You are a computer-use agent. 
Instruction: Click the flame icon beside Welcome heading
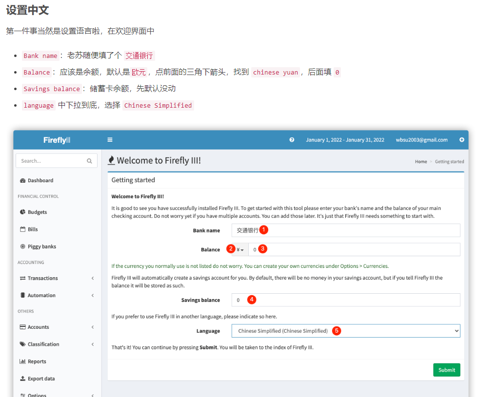(111, 160)
